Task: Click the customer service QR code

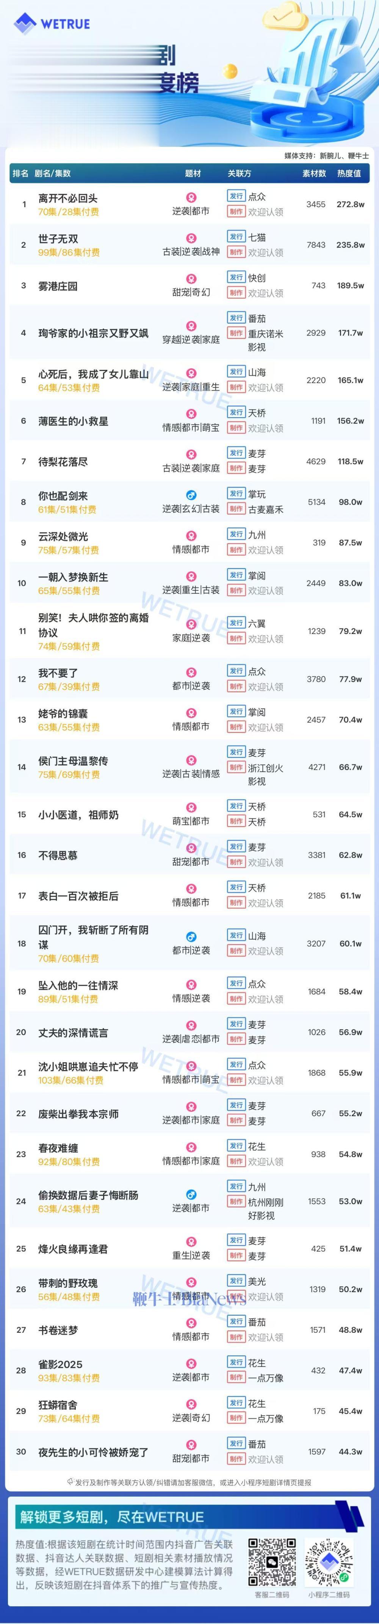Action: (x=272, y=1563)
